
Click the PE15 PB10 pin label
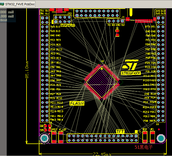pyautogui.click(x=57, y=111)
